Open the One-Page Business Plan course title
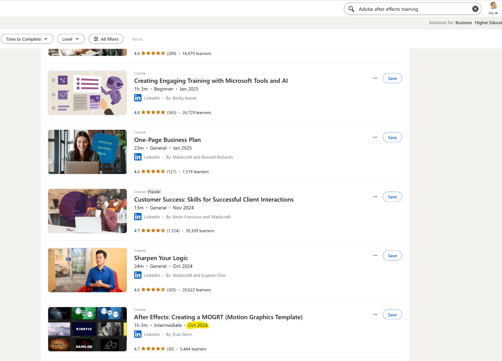The image size is (502, 361). pyautogui.click(x=167, y=140)
